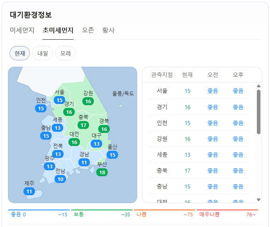The width and height of the screenshot is (270, 227).
Task: Select the 현재 time button
Action: pyautogui.click(x=19, y=53)
